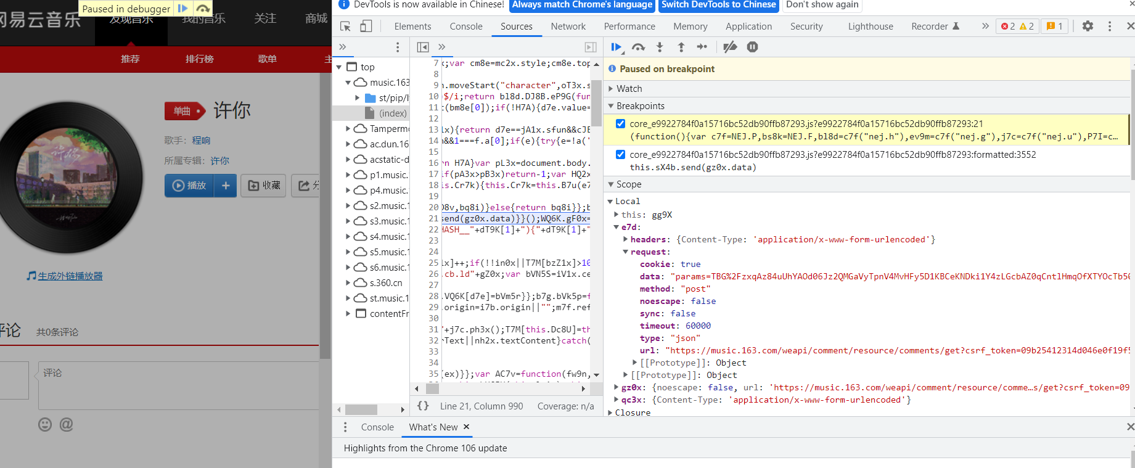Viewport: 1135px width, 468px height.
Task: Switch to the Elements tab
Action: tap(413, 27)
